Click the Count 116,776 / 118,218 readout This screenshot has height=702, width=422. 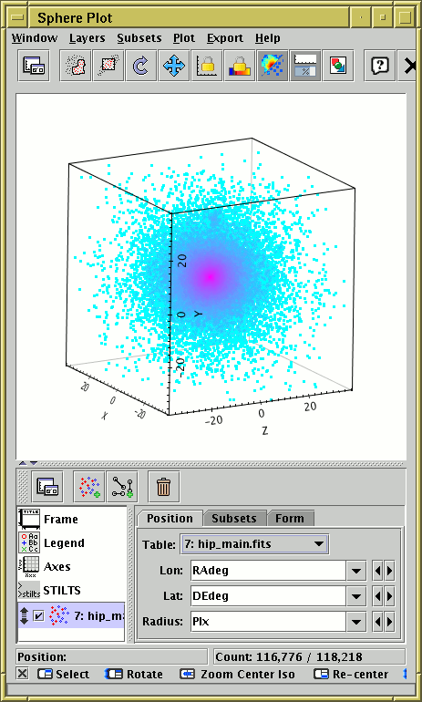coord(309,656)
